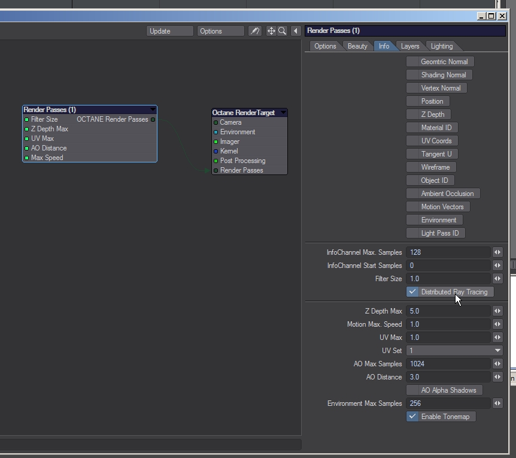Viewport: 516px width, 458px height.
Task: Enable the Tangent U pass
Action: tap(432, 154)
